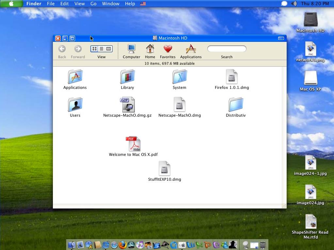Open Address Book from the Dock

[x=97, y=245]
